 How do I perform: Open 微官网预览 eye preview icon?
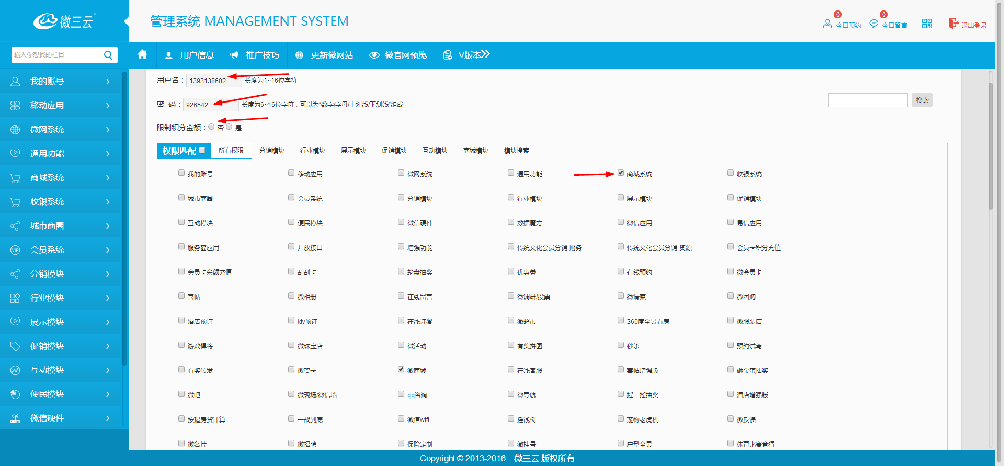point(374,55)
